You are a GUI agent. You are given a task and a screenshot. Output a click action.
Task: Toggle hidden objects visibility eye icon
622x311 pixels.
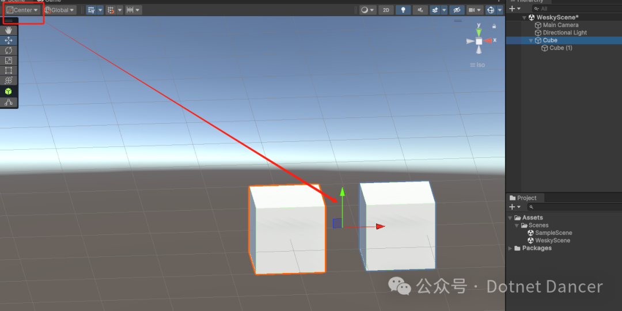[x=457, y=10]
